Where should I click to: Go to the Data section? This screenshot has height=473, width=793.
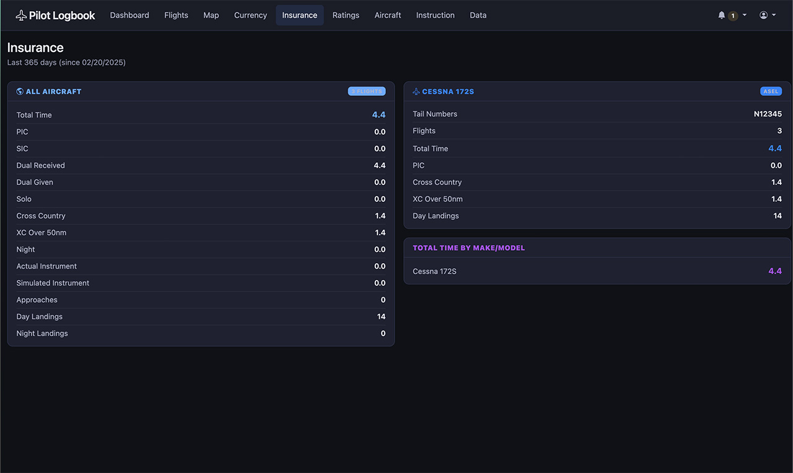click(x=478, y=15)
